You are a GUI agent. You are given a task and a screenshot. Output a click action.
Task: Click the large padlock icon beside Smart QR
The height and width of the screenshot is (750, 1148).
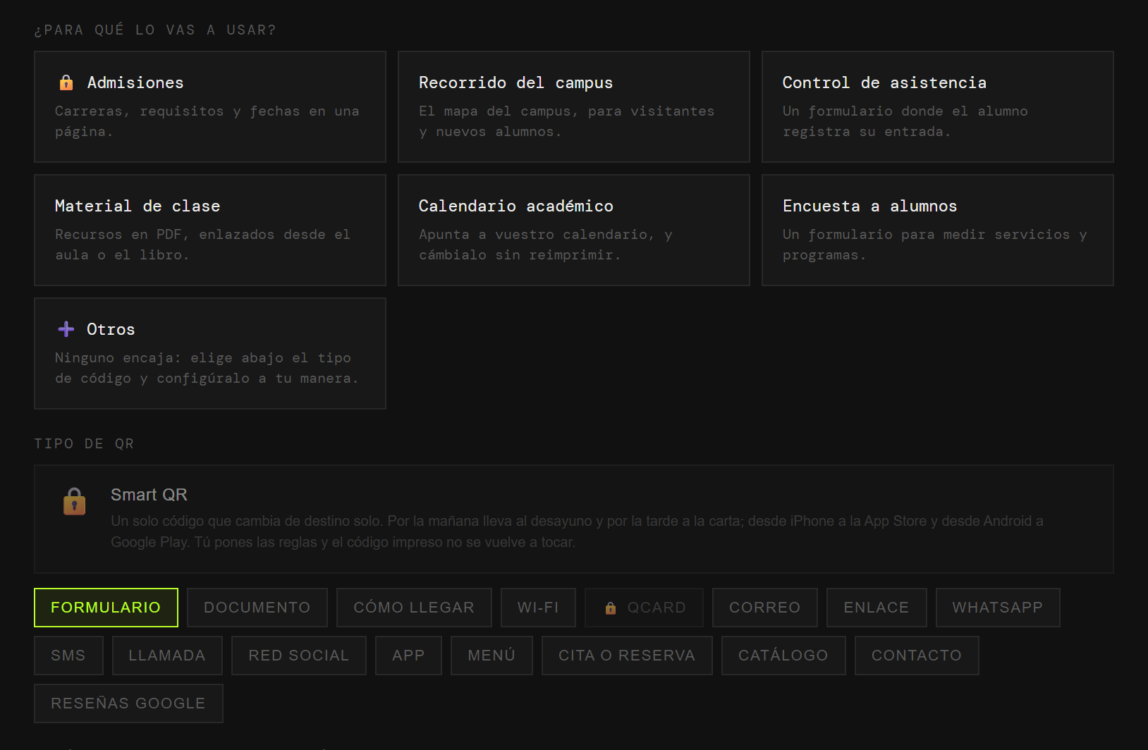[74, 502]
